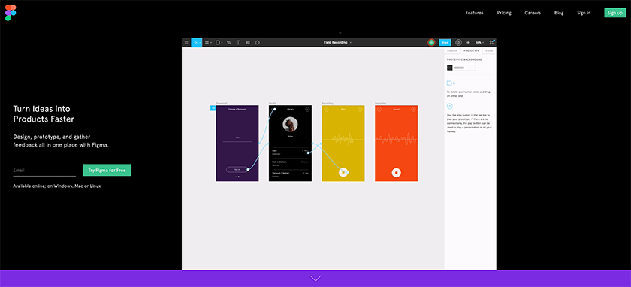Screen dimensions: 631x287
Task: Click the blue prototype start flag on Password frame
Action: click(213, 108)
